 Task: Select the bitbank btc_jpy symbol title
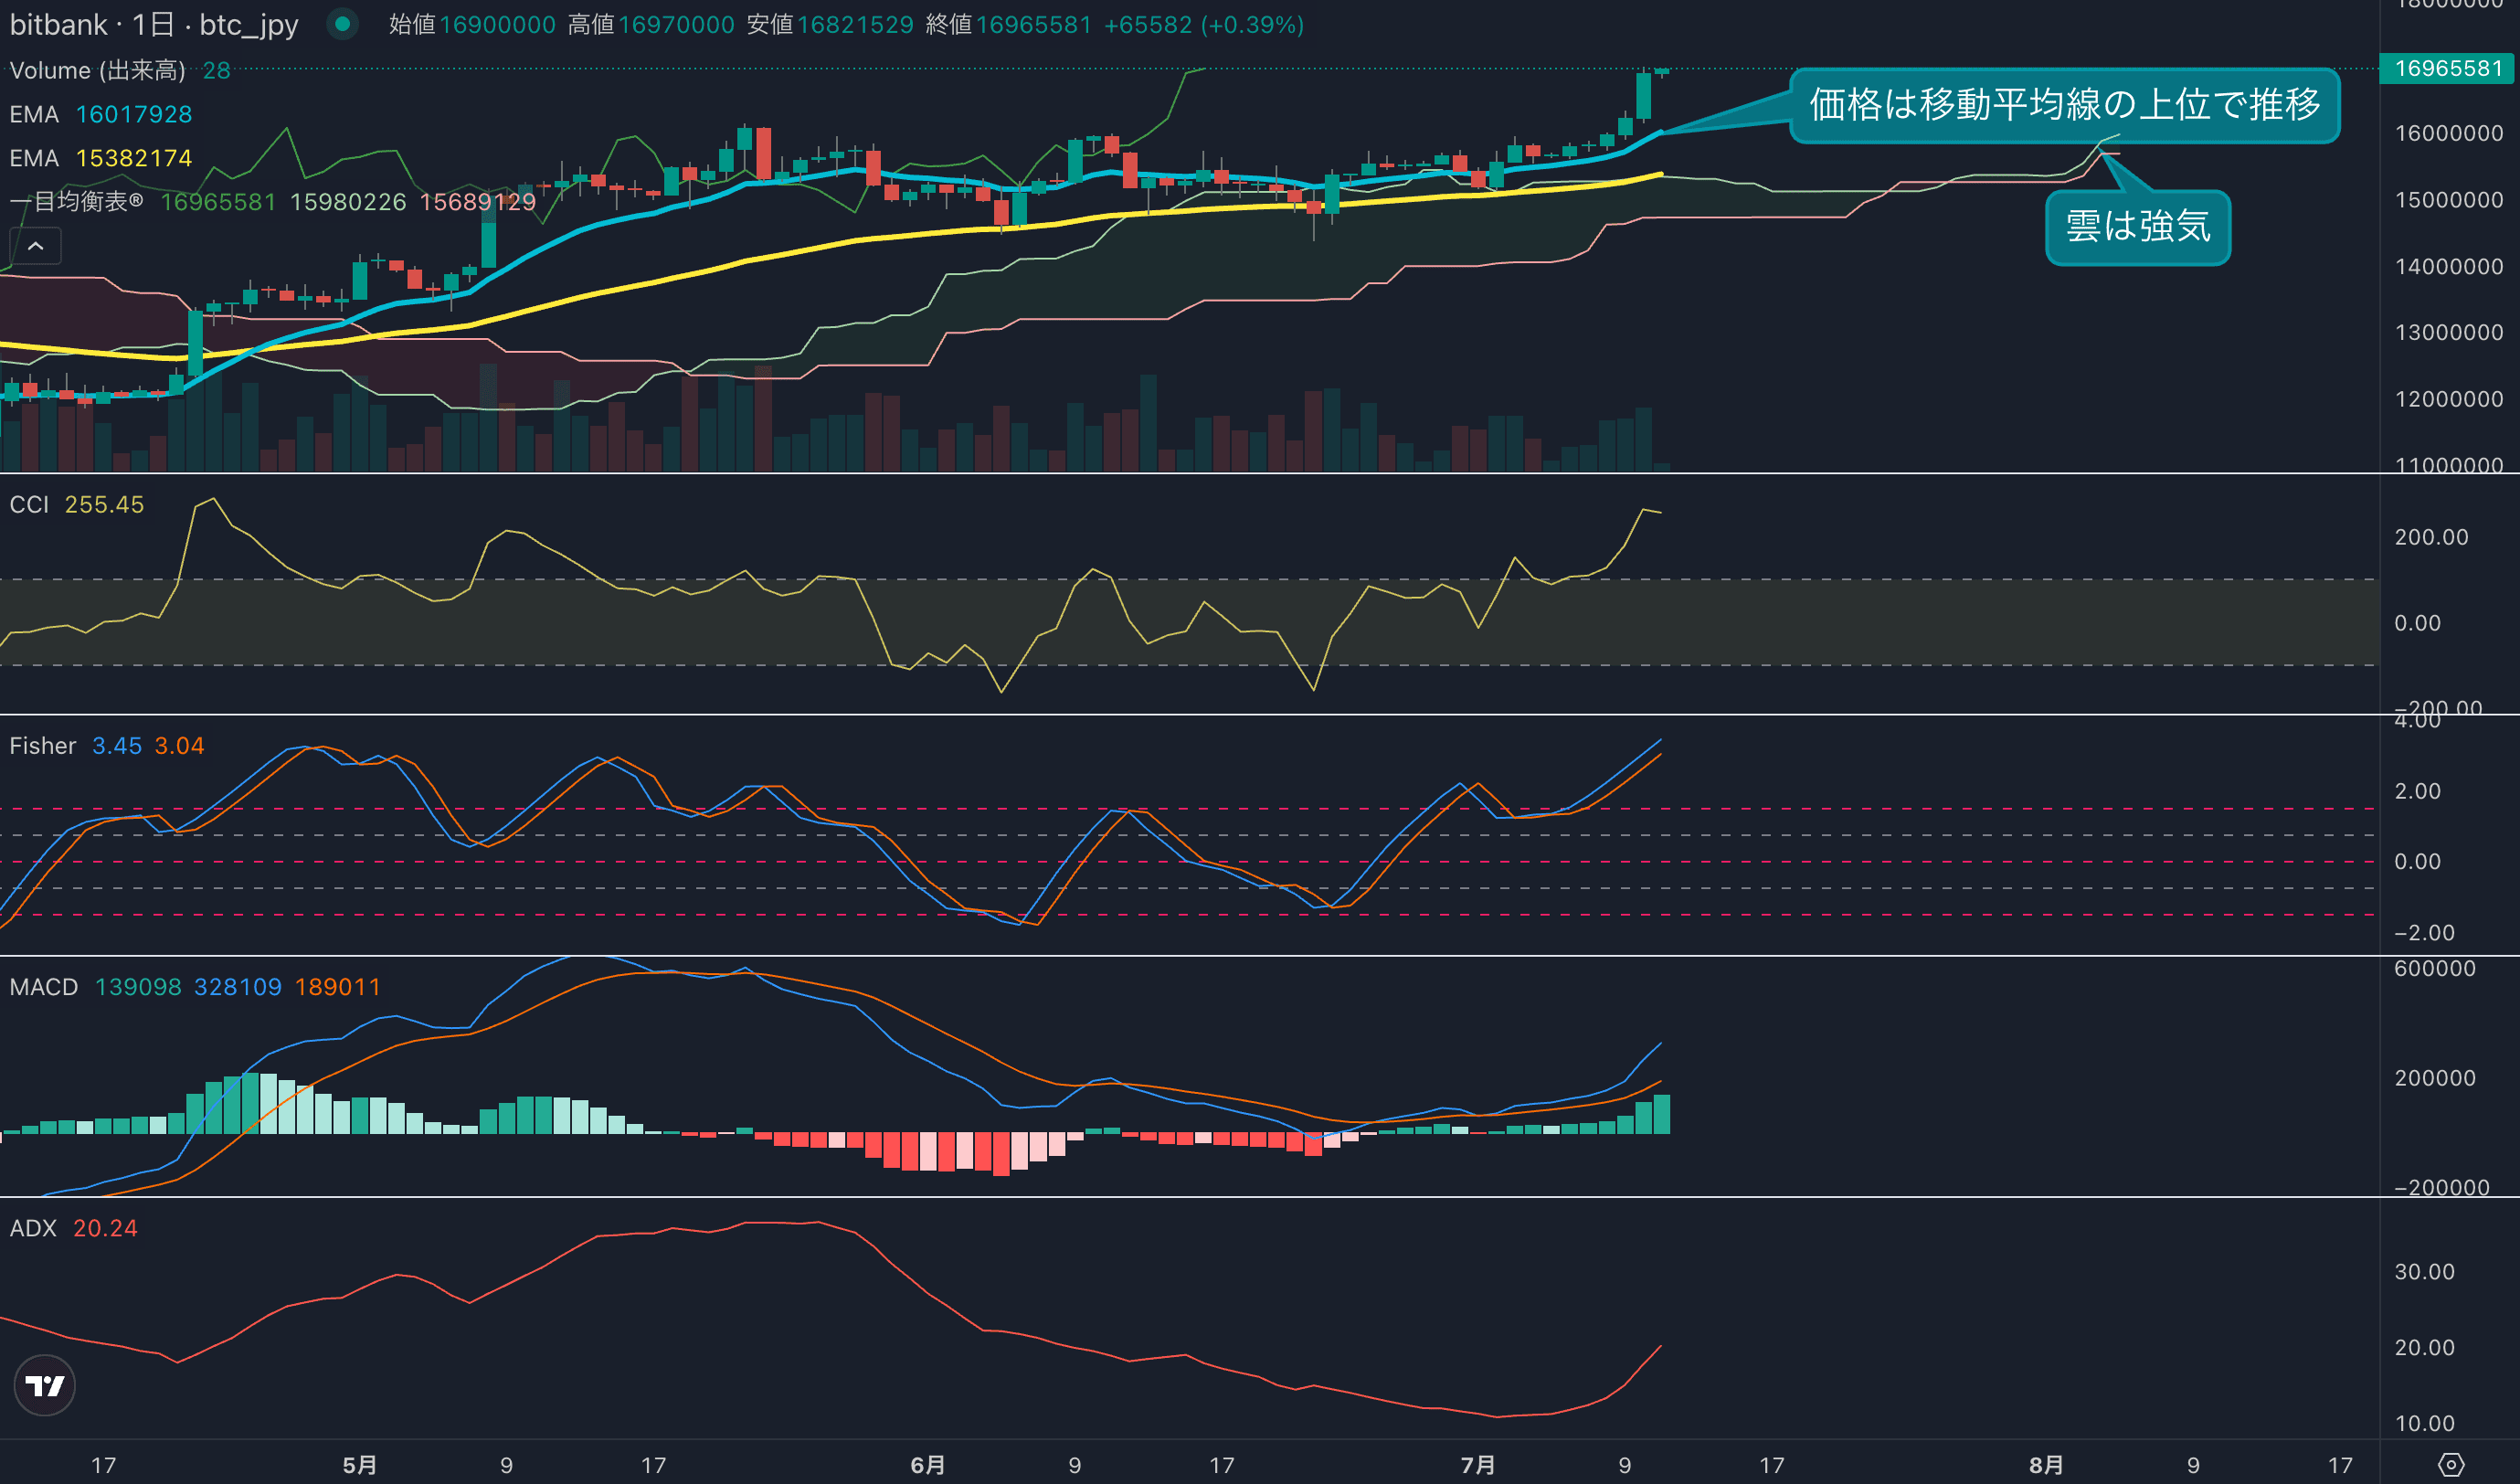tap(154, 24)
